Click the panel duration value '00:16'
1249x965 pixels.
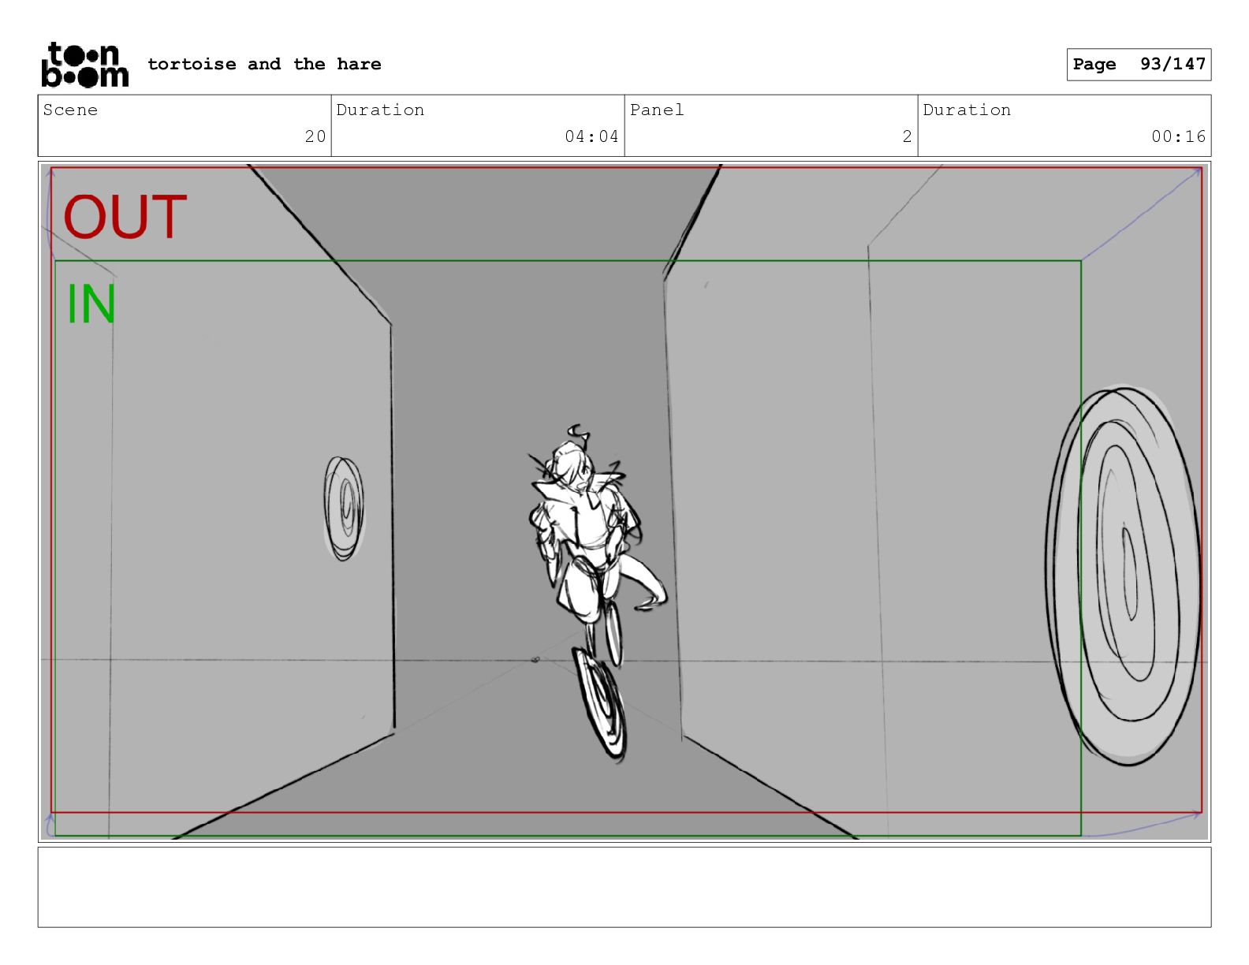pyautogui.click(x=1178, y=136)
